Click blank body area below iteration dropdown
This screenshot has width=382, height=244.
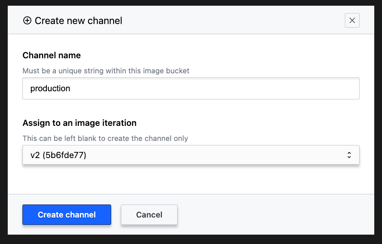tap(191, 179)
